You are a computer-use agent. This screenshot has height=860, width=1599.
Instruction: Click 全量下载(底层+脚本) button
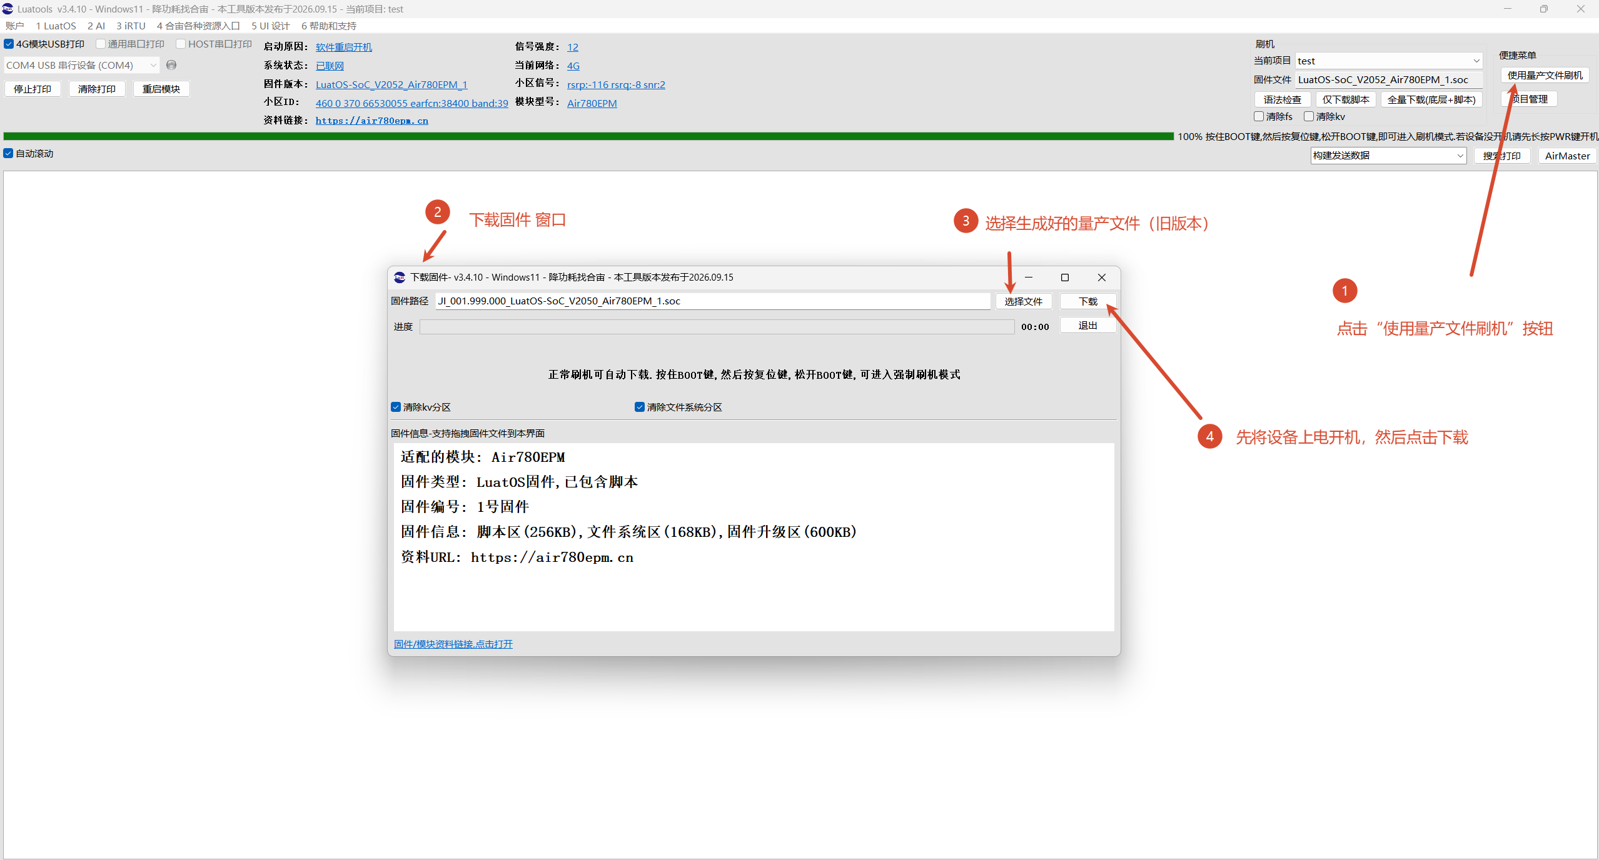pyautogui.click(x=1431, y=99)
